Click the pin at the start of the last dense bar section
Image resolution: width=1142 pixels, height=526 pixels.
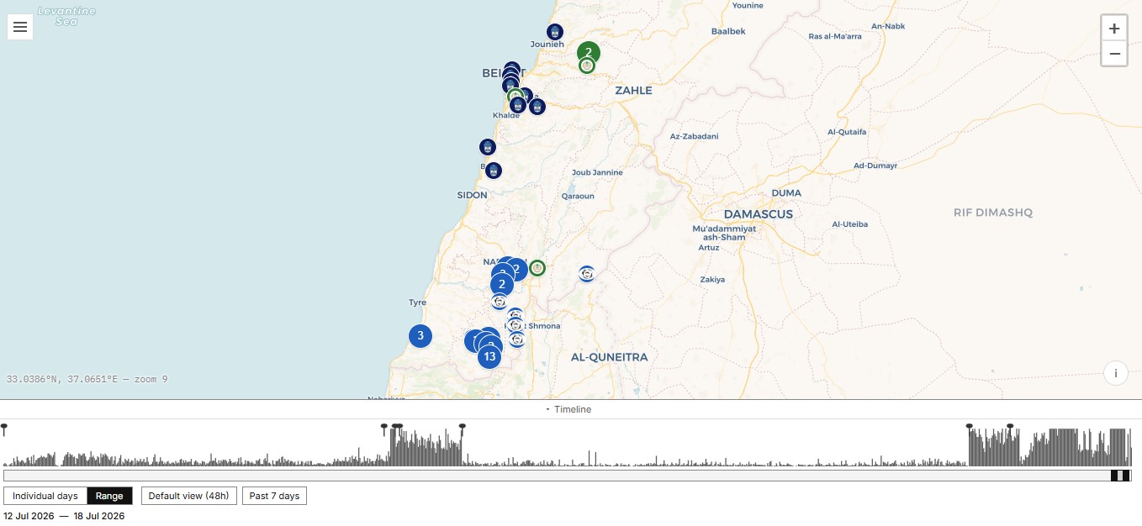pos(970,428)
